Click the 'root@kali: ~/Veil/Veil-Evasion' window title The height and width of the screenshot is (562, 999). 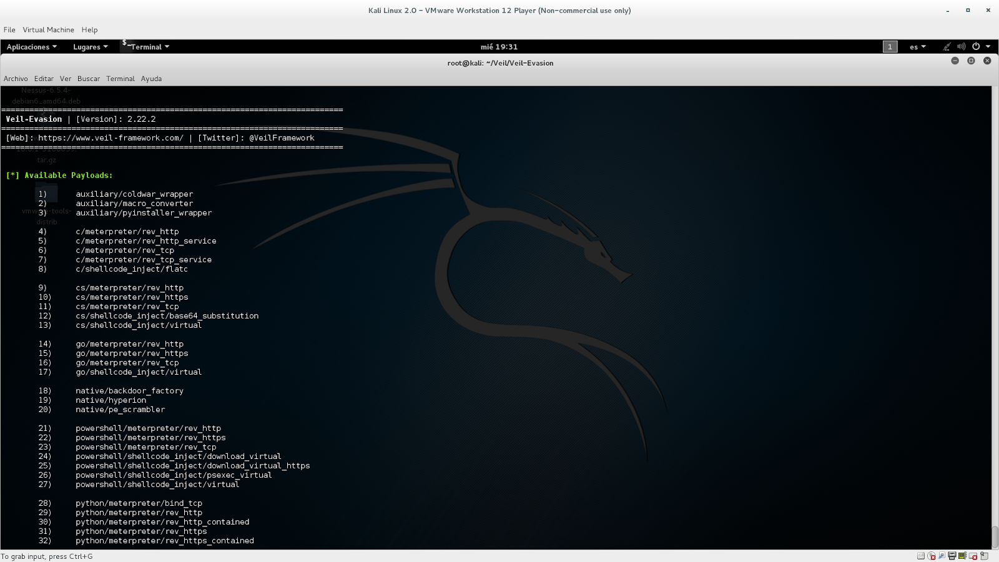point(500,63)
